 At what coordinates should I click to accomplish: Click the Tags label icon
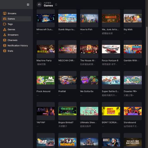(x=5, y=24)
